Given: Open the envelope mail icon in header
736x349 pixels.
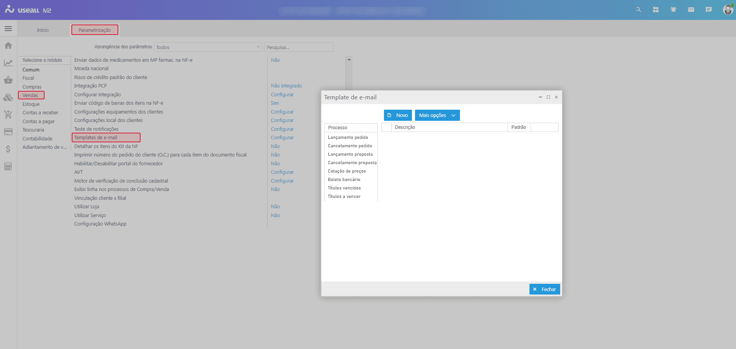Looking at the screenshot, I should pyautogui.click(x=691, y=10).
